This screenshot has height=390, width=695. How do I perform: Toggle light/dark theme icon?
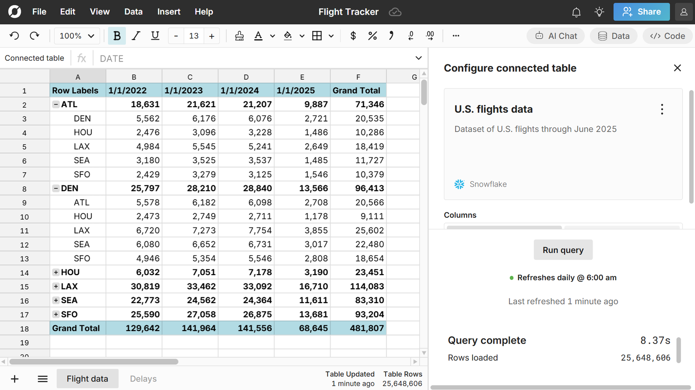pos(599,12)
